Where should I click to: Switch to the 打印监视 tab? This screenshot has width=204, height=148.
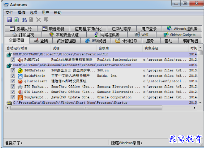pyautogui.click(x=23, y=35)
